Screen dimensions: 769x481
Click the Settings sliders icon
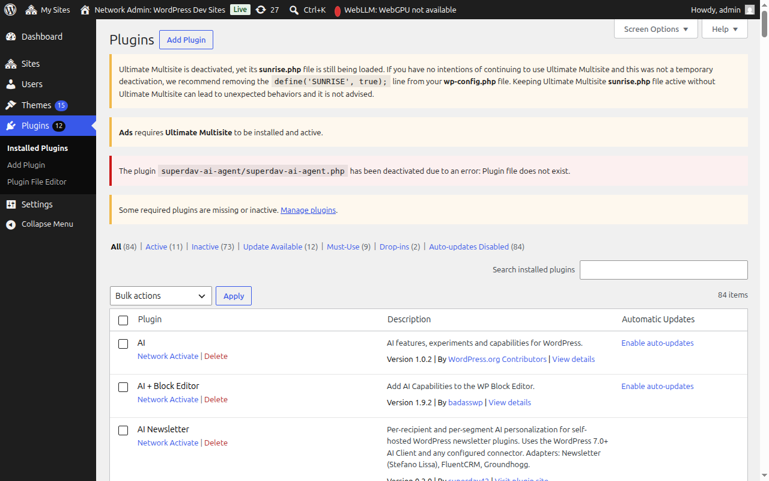[x=11, y=204]
